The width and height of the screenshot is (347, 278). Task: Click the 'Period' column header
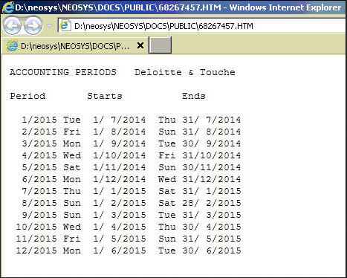[x=27, y=96]
